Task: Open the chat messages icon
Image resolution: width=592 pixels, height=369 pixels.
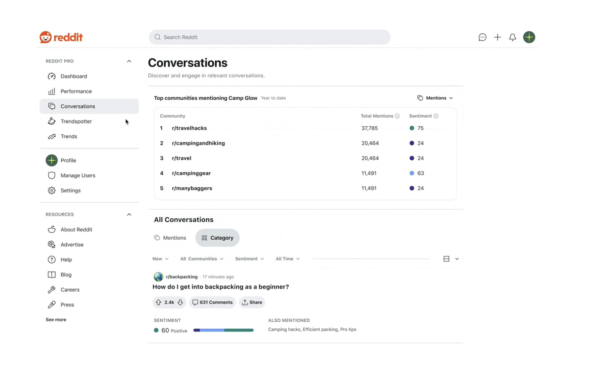Action: point(482,37)
